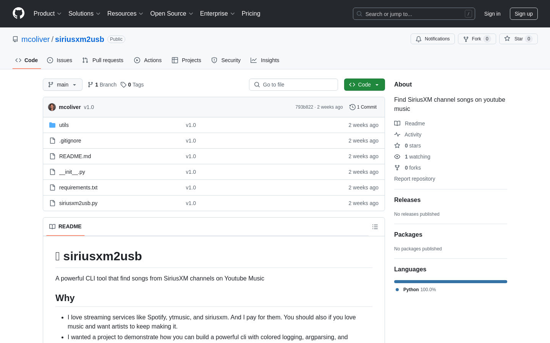Open the main branch selector dropdown
This screenshot has width=550, height=343.
[63, 85]
